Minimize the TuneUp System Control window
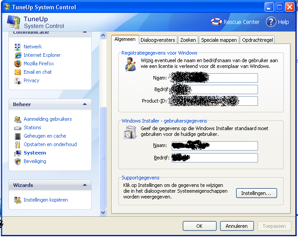Viewport: 298px width, 238px height. coord(269,7)
